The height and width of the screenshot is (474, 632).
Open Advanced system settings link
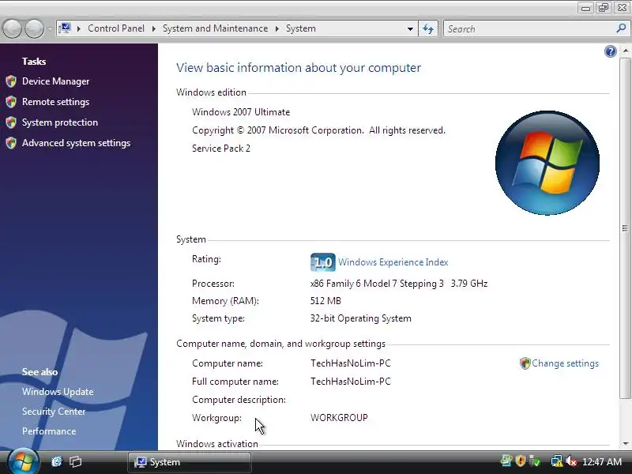tap(76, 143)
